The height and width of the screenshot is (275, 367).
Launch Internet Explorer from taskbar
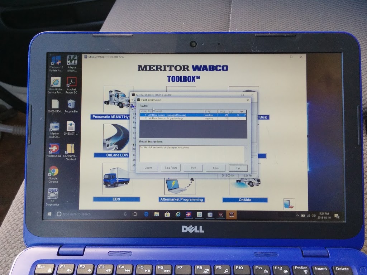tap(178, 214)
